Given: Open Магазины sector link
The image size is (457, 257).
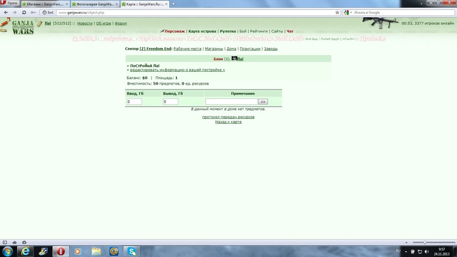Looking at the screenshot, I should (214, 49).
